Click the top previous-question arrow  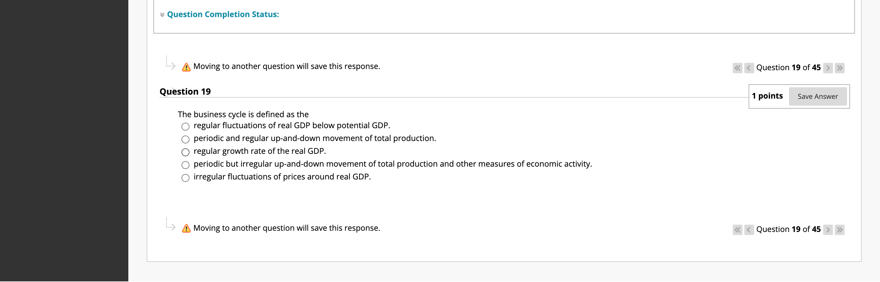(x=749, y=67)
